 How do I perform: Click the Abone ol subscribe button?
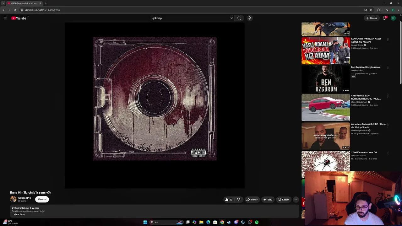click(42, 199)
